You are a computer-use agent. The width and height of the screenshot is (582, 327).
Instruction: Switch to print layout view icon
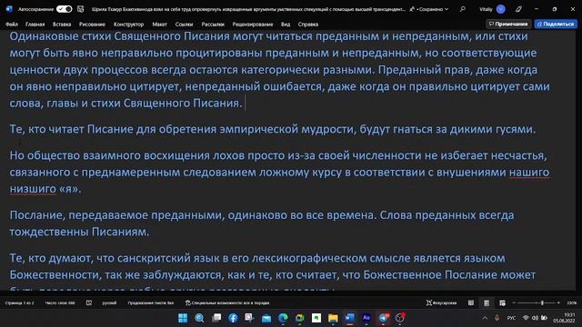click(487, 302)
